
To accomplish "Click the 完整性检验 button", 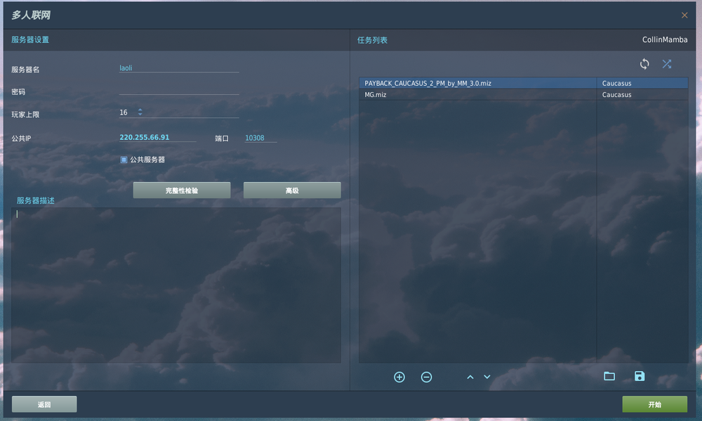I will [x=182, y=190].
